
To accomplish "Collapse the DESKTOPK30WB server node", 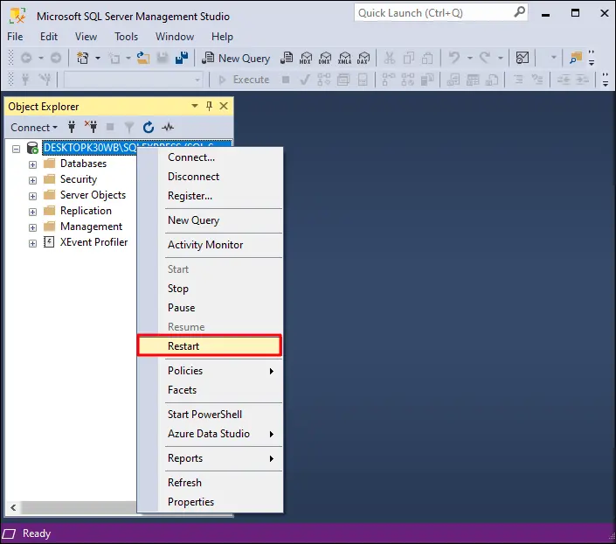I will point(16,149).
